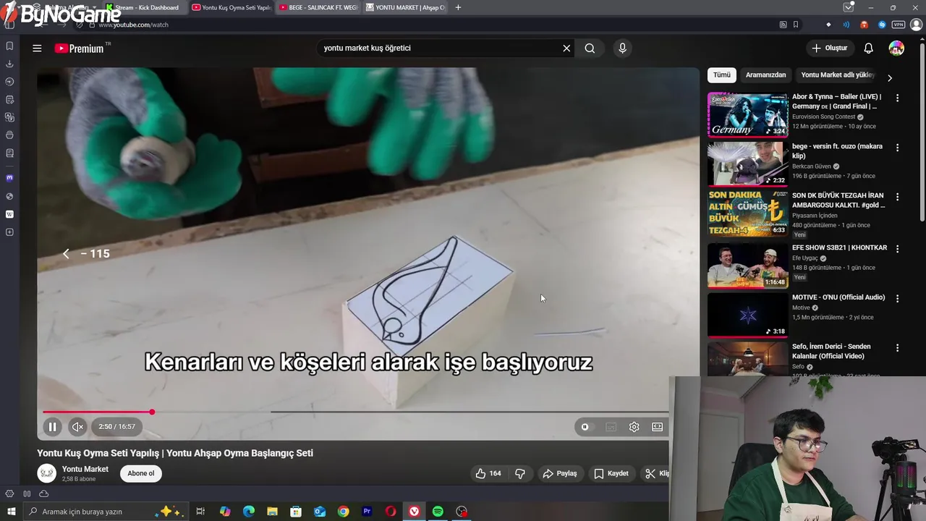Open options for MOTIVE - O'NU video
The height and width of the screenshot is (521, 926).
coord(898,298)
